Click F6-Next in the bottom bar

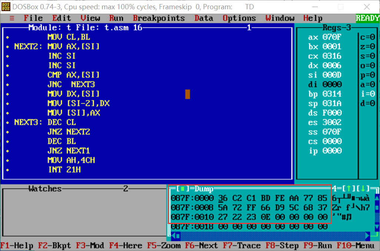tap(201, 246)
